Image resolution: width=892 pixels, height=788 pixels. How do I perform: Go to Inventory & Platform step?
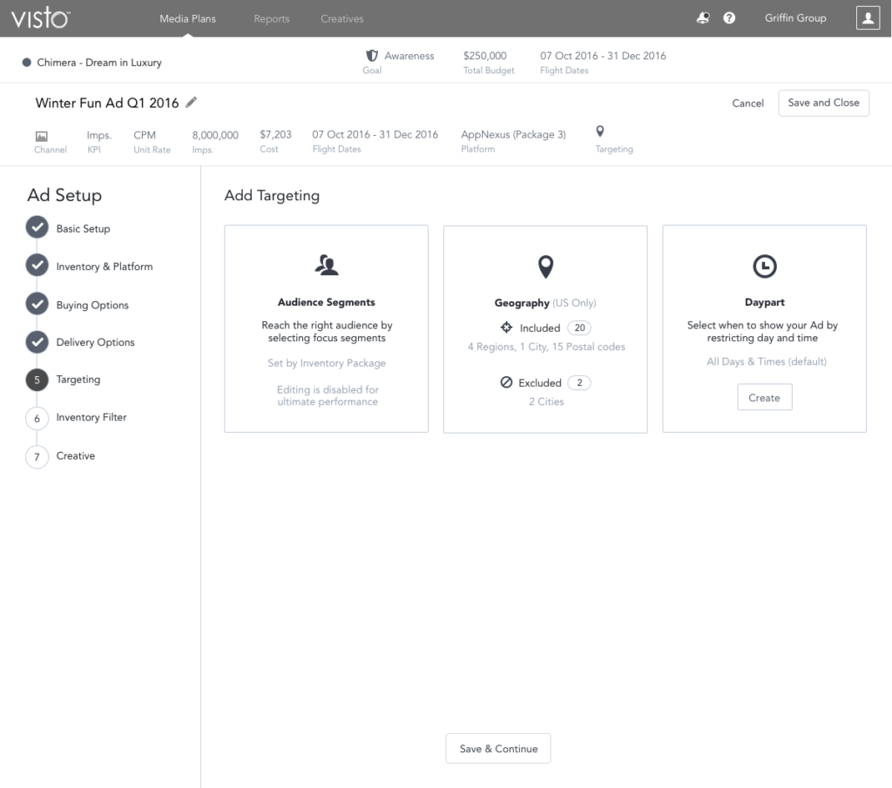click(x=105, y=266)
